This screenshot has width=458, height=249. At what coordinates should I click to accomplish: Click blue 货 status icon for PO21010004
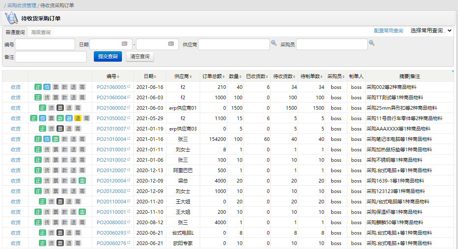(x=47, y=139)
